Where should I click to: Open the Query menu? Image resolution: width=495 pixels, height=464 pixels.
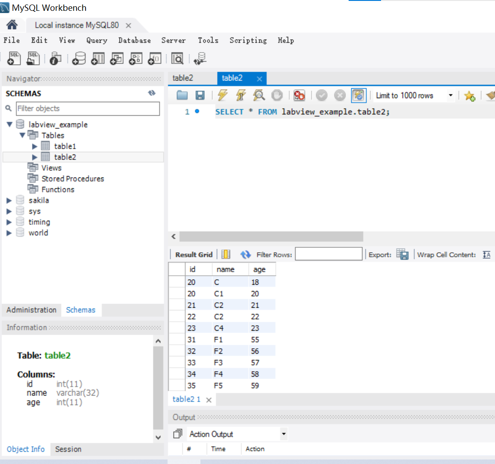click(x=97, y=41)
